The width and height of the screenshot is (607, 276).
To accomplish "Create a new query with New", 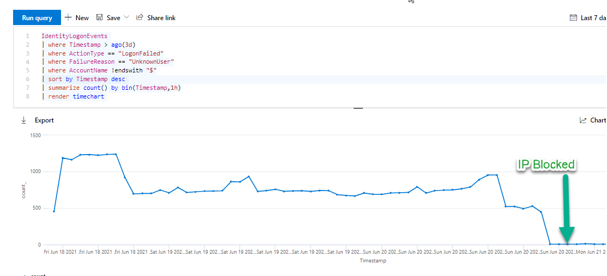I will pos(77,18).
